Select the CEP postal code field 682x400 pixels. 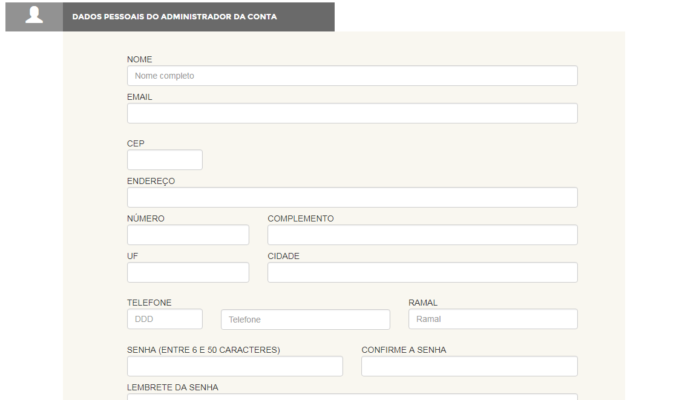(165, 160)
